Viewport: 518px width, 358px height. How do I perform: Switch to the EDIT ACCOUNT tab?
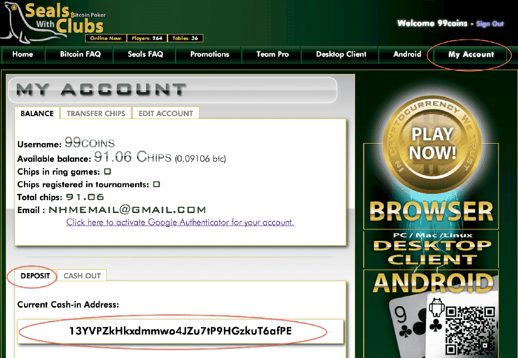click(166, 113)
